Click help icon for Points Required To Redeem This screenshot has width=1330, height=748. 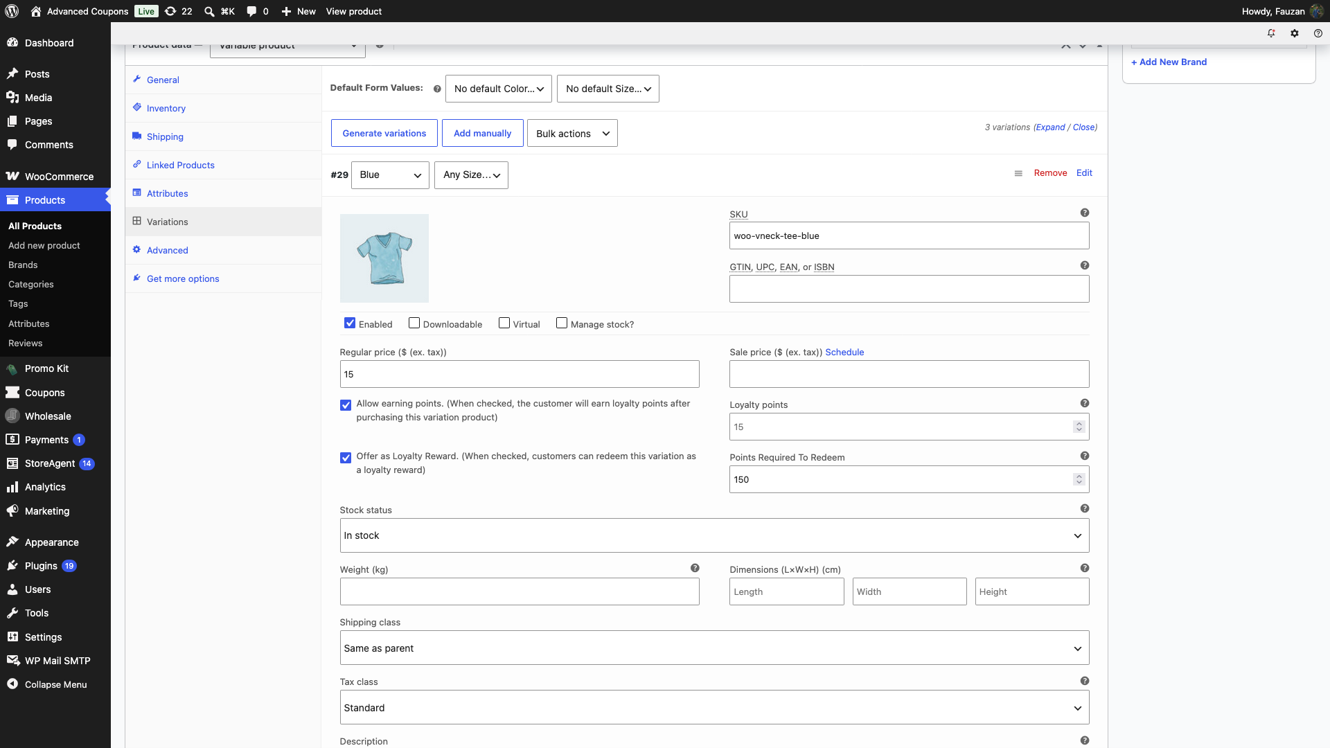(1085, 456)
